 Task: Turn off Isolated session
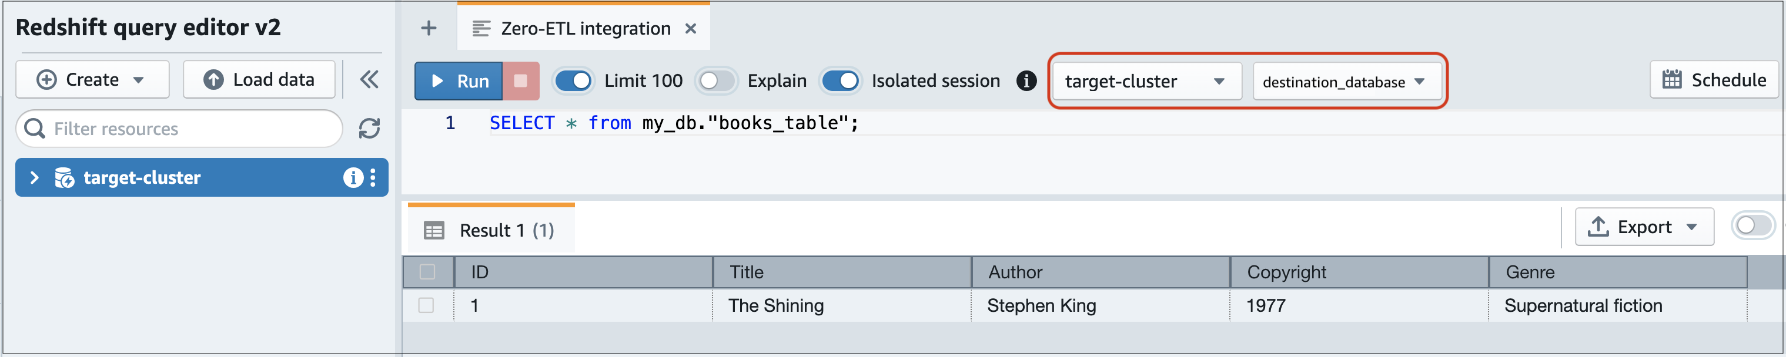pyautogui.click(x=840, y=81)
